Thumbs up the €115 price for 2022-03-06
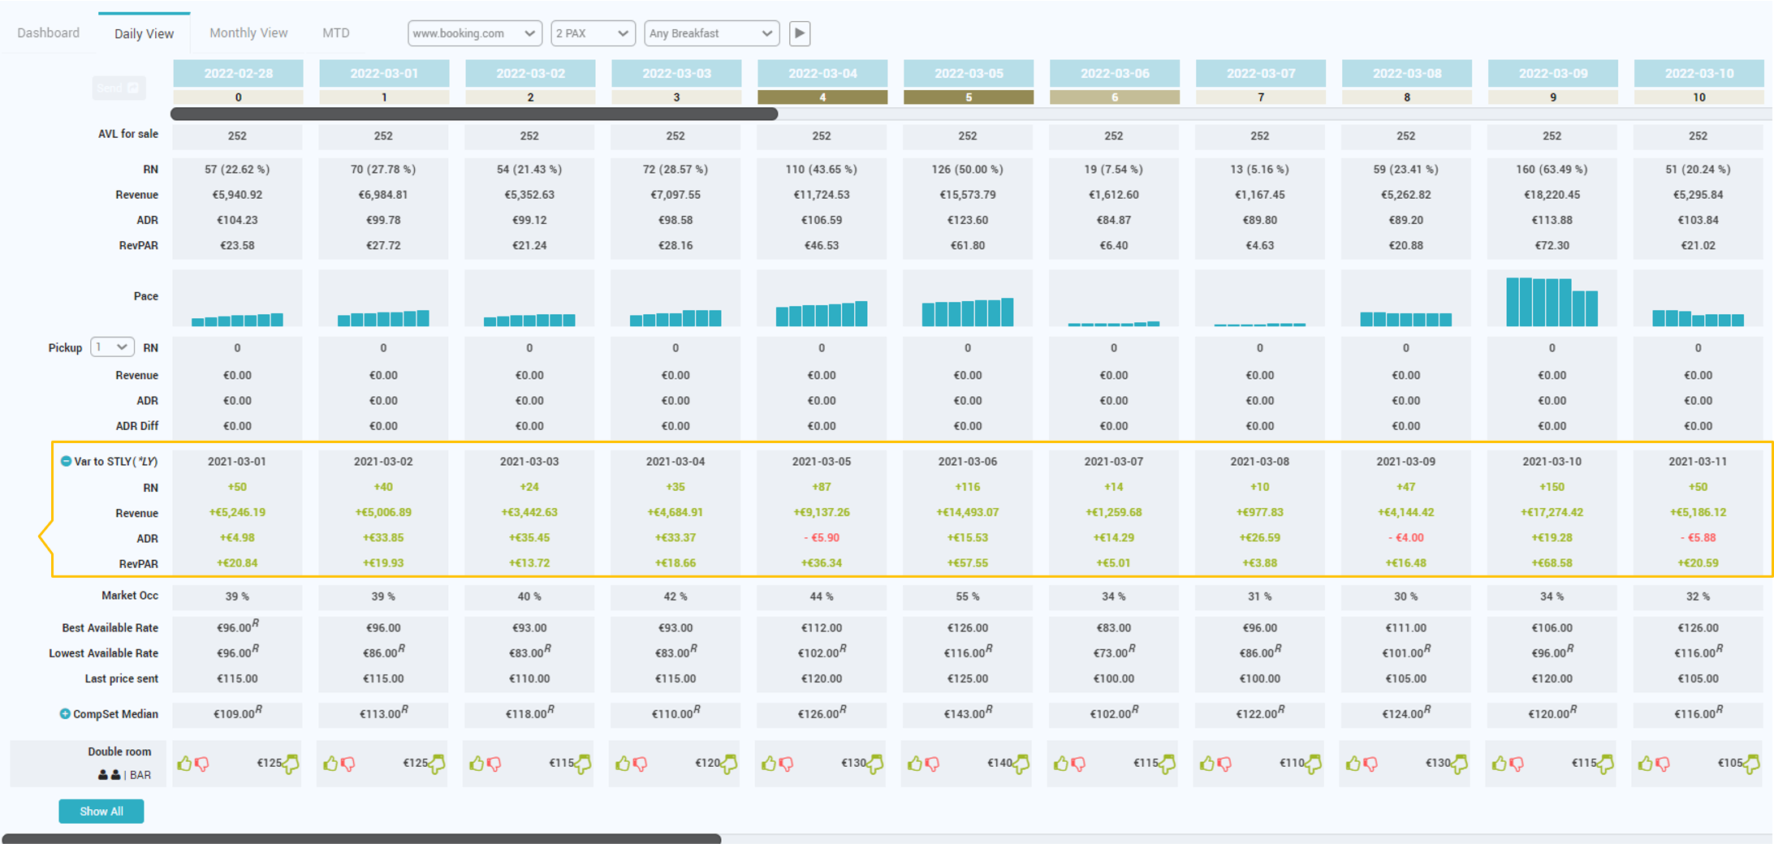Viewport: 1774px width, 844px height. 1061,763
